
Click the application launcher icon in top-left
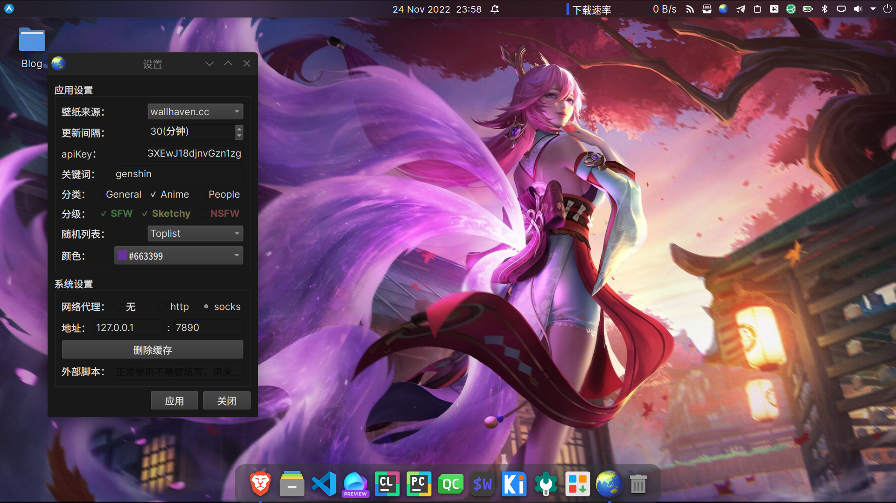pyautogui.click(x=9, y=9)
